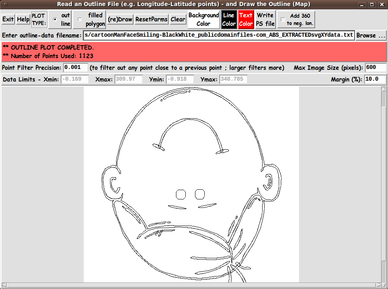Close the outline plot window
The image size is (388, 289).
382,4
